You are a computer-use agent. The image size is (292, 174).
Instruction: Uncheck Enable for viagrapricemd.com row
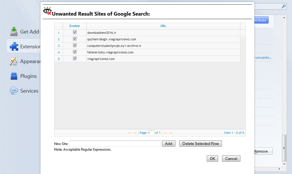click(75, 58)
